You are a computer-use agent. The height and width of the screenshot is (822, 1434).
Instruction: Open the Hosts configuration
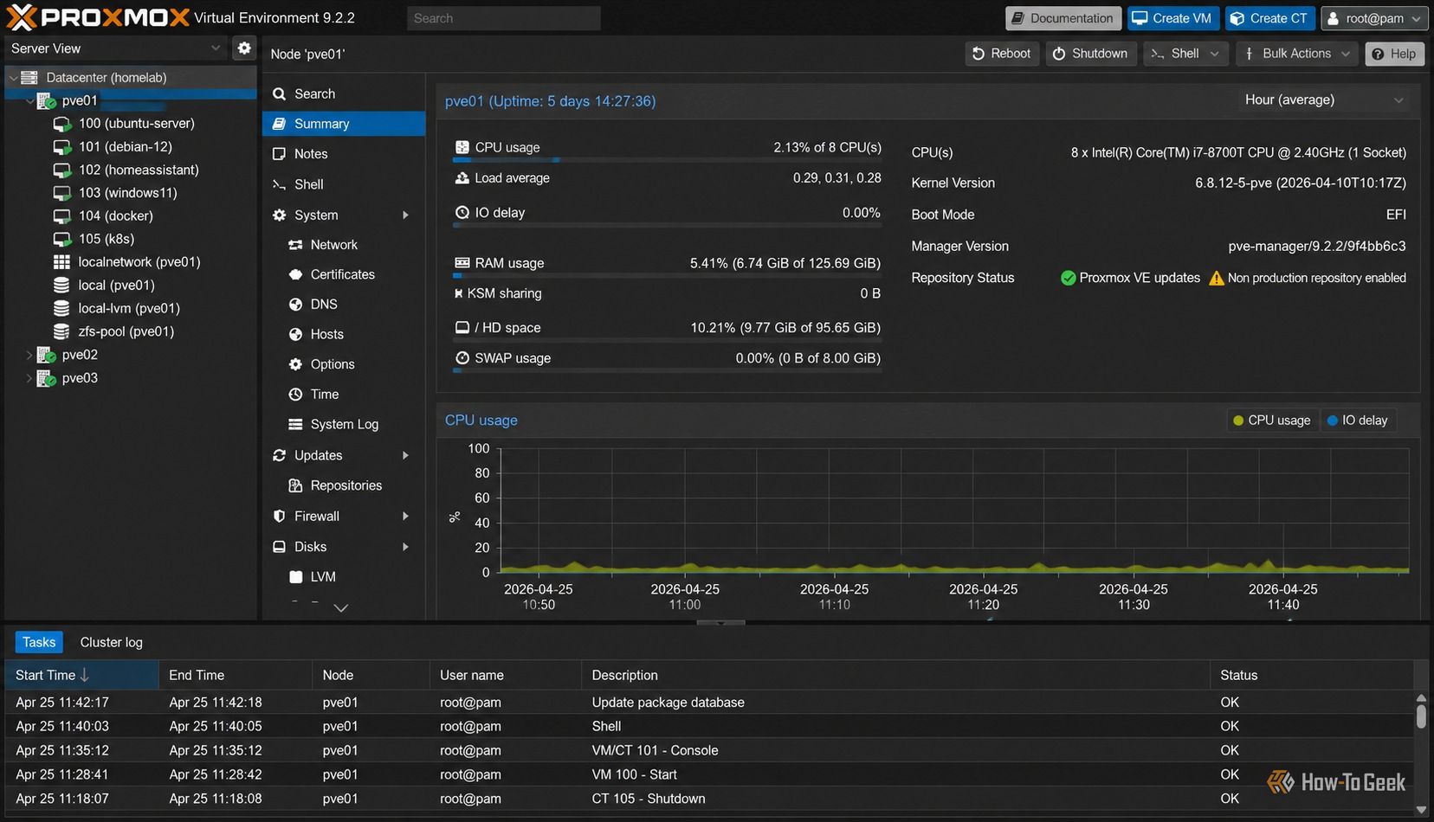pos(326,334)
